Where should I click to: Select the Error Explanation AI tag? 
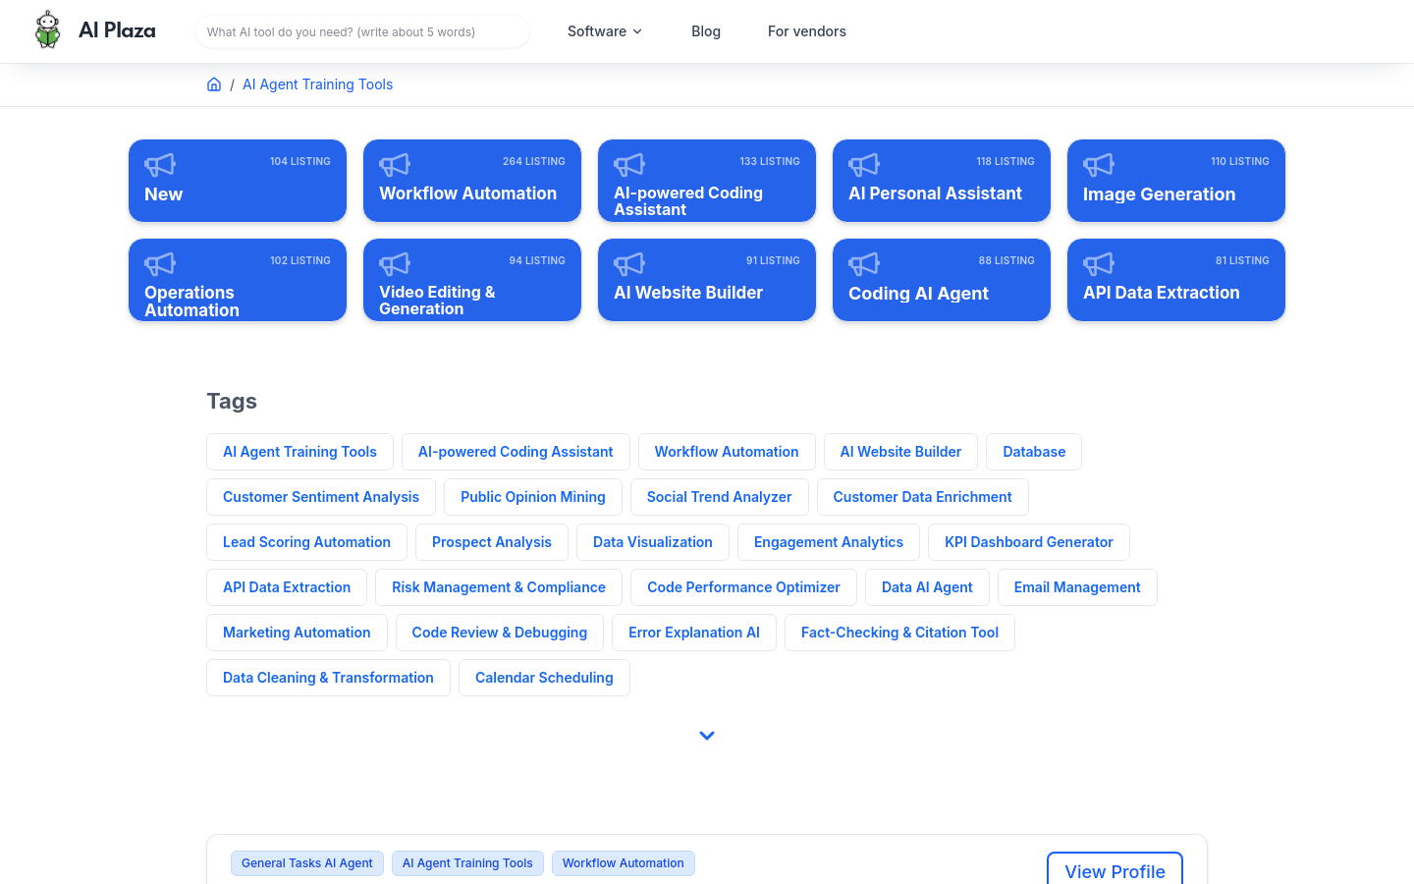[x=694, y=633]
